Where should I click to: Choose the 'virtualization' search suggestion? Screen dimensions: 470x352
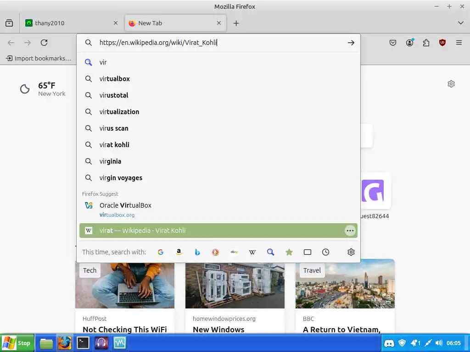click(218, 112)
